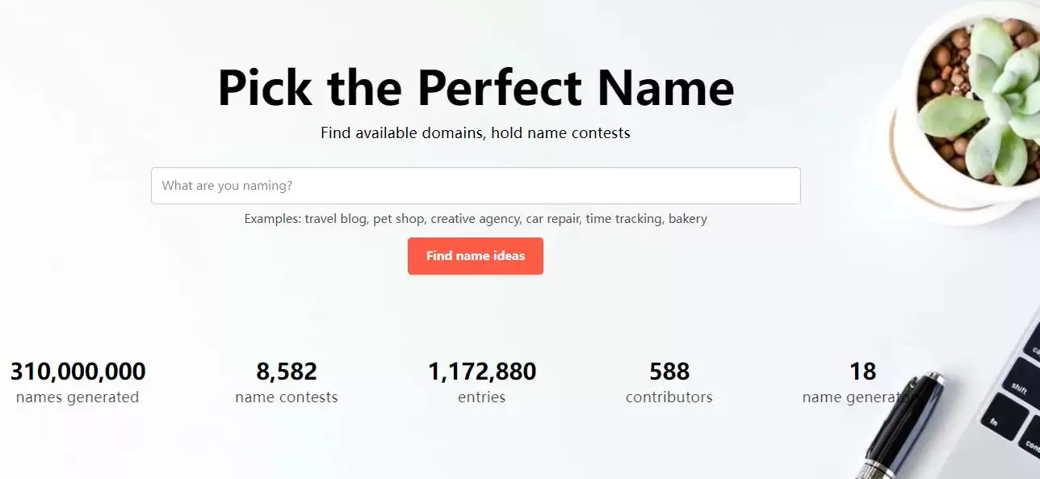Click the 1,172,880 entries number
Image resolution: width=1040 pixels, height=479 pixels.
pos(482,372)
